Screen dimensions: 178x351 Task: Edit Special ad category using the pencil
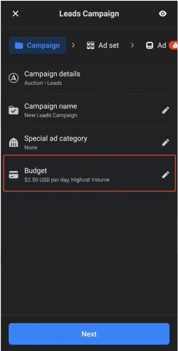pyautogui.click(x=165, y=142)
